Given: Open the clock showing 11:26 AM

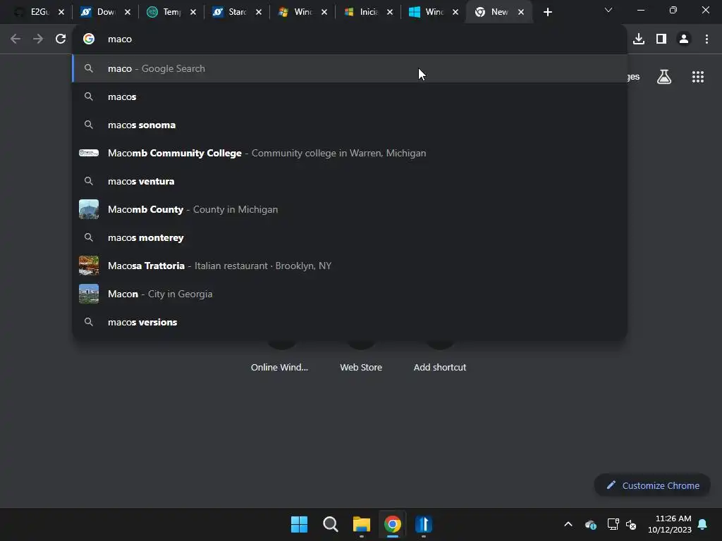Looking at the screenshot, I should 670,524.
